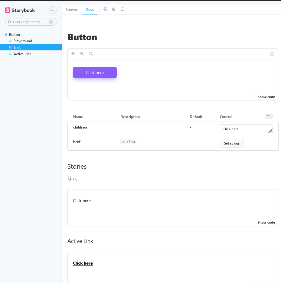Select the Active Link story
The width and height of the screenshot is (281, 283).
(22, 54)
